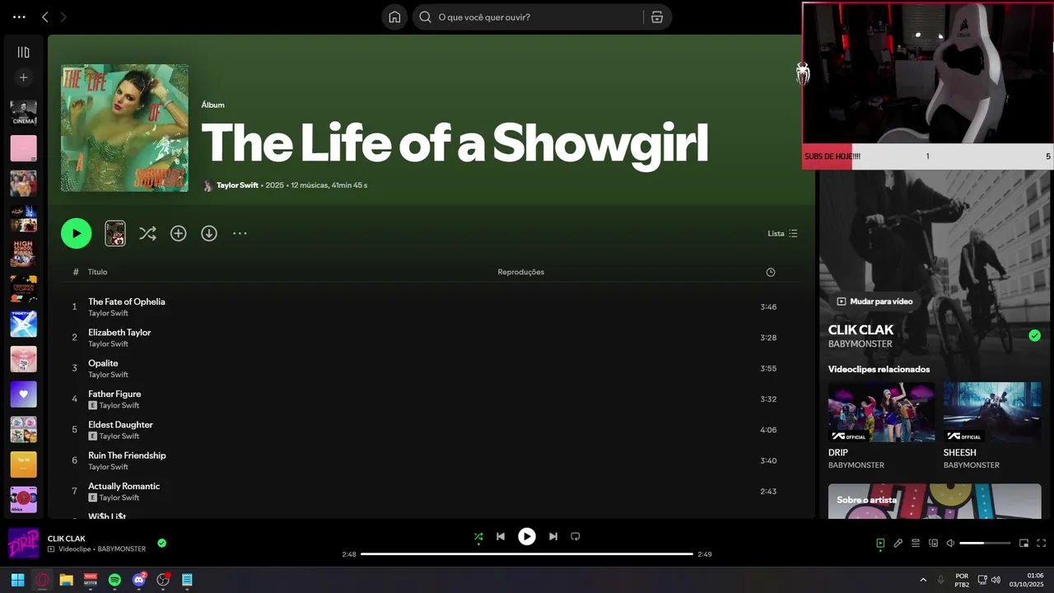The image size is (1054, 593).
Task: Click the playback progress bar
Action: [x=527, y=554]
